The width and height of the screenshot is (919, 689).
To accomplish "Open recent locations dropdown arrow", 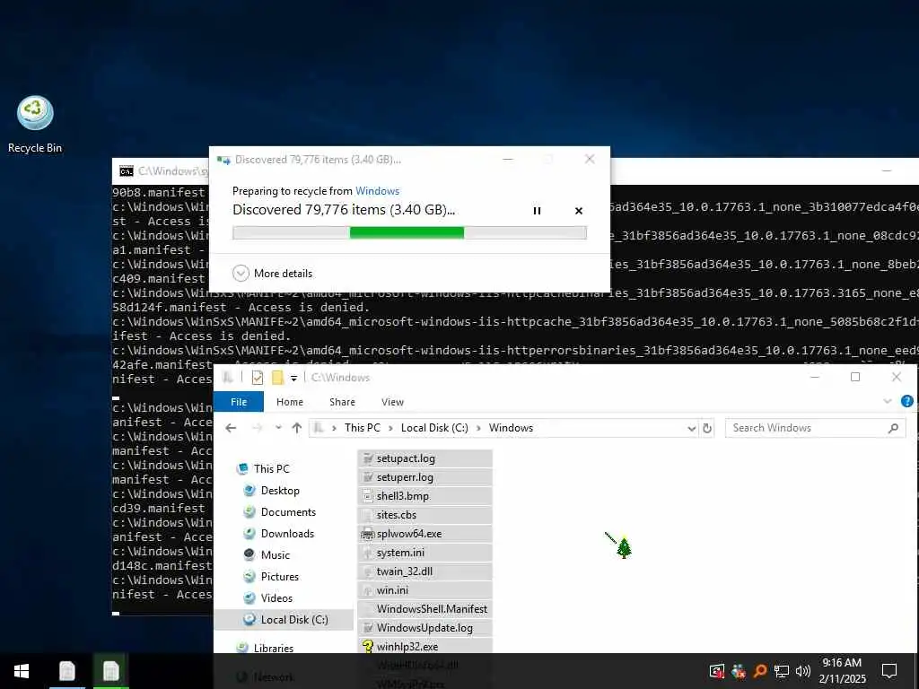I will (278, 428).
